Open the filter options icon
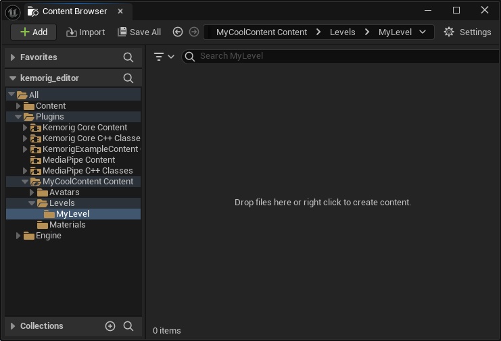 point(163,57)
